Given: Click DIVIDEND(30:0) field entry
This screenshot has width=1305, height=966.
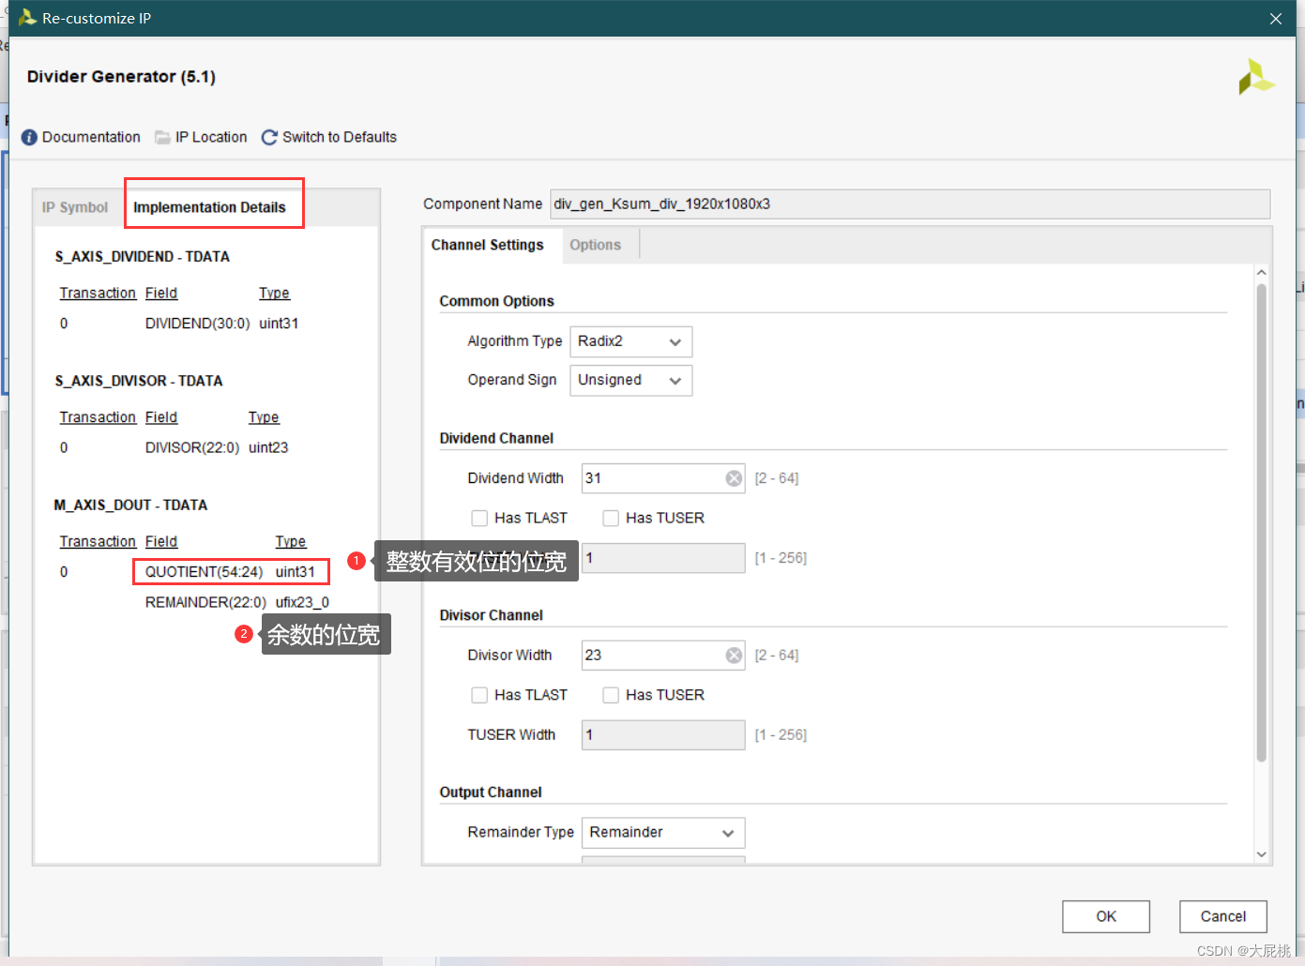Looking at the screenshot, I should pos(197,324).
